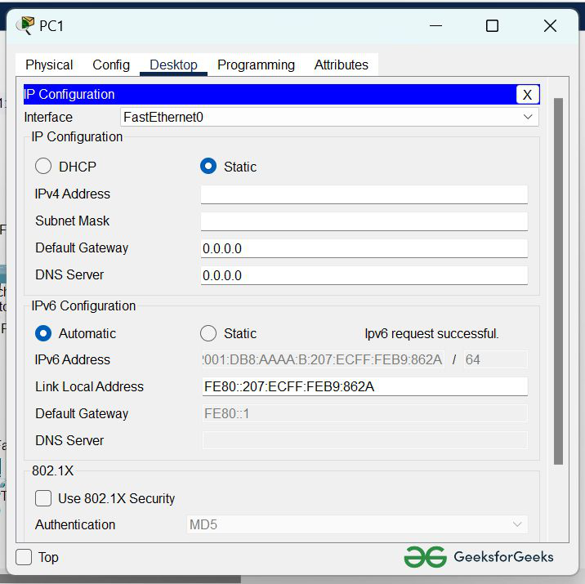Click the IPv4 Address input field

coord(364,194)
